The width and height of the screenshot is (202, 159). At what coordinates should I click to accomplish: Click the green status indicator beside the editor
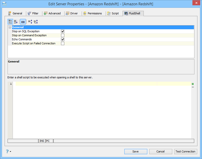[193, 84]
